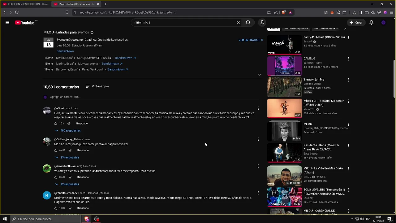Open the YouTube guide hamburger menu
Image resolution: width=396 pixels, height=223 pixels.
click(7, 23)
